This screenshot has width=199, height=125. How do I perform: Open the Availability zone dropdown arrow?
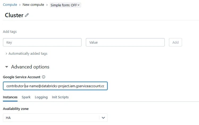click(103, 118)
